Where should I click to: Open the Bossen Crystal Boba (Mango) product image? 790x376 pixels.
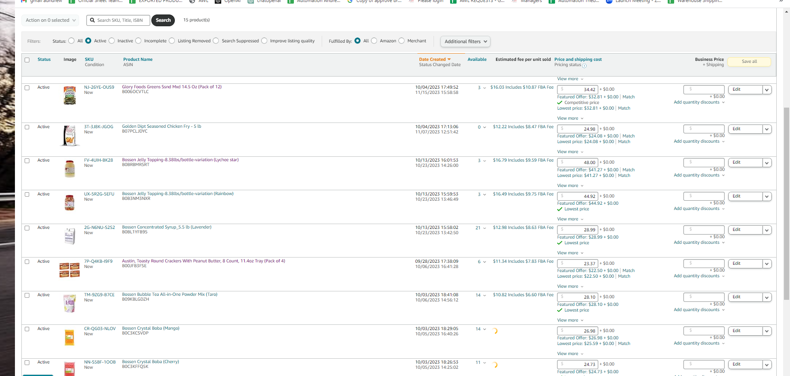tap(69, 337)
